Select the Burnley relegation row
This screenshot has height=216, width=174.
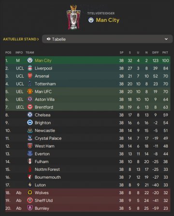(x=88, y=208)
